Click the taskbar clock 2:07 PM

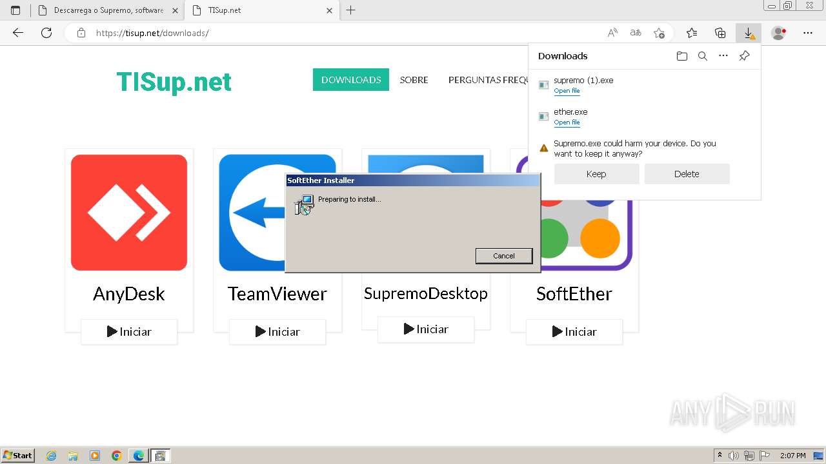point(792,456)
